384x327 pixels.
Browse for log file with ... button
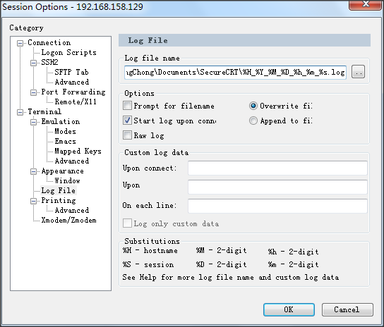(x=358, y=72)
